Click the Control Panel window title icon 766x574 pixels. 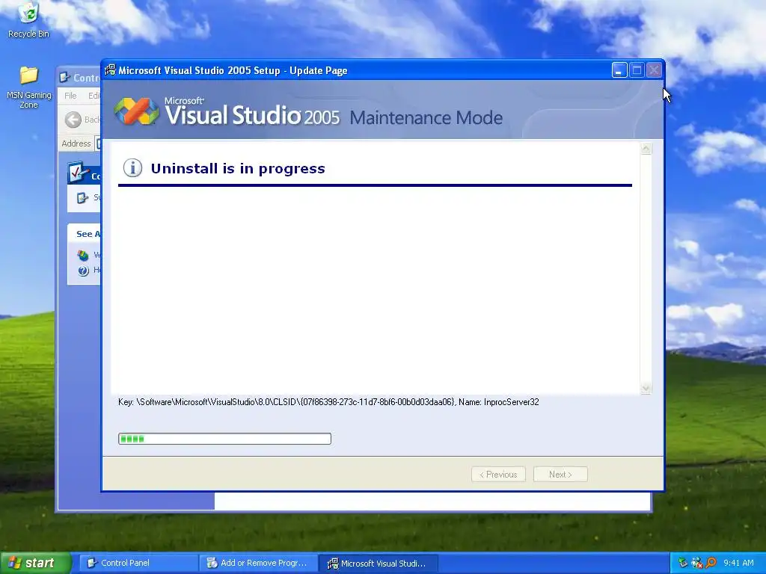click(x=64, y=77)
